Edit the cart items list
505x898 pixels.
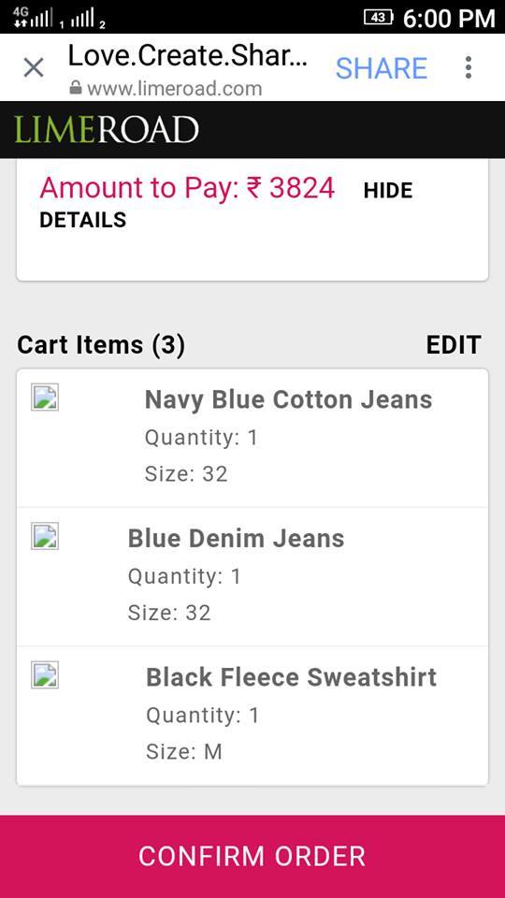tap(454, 345)
